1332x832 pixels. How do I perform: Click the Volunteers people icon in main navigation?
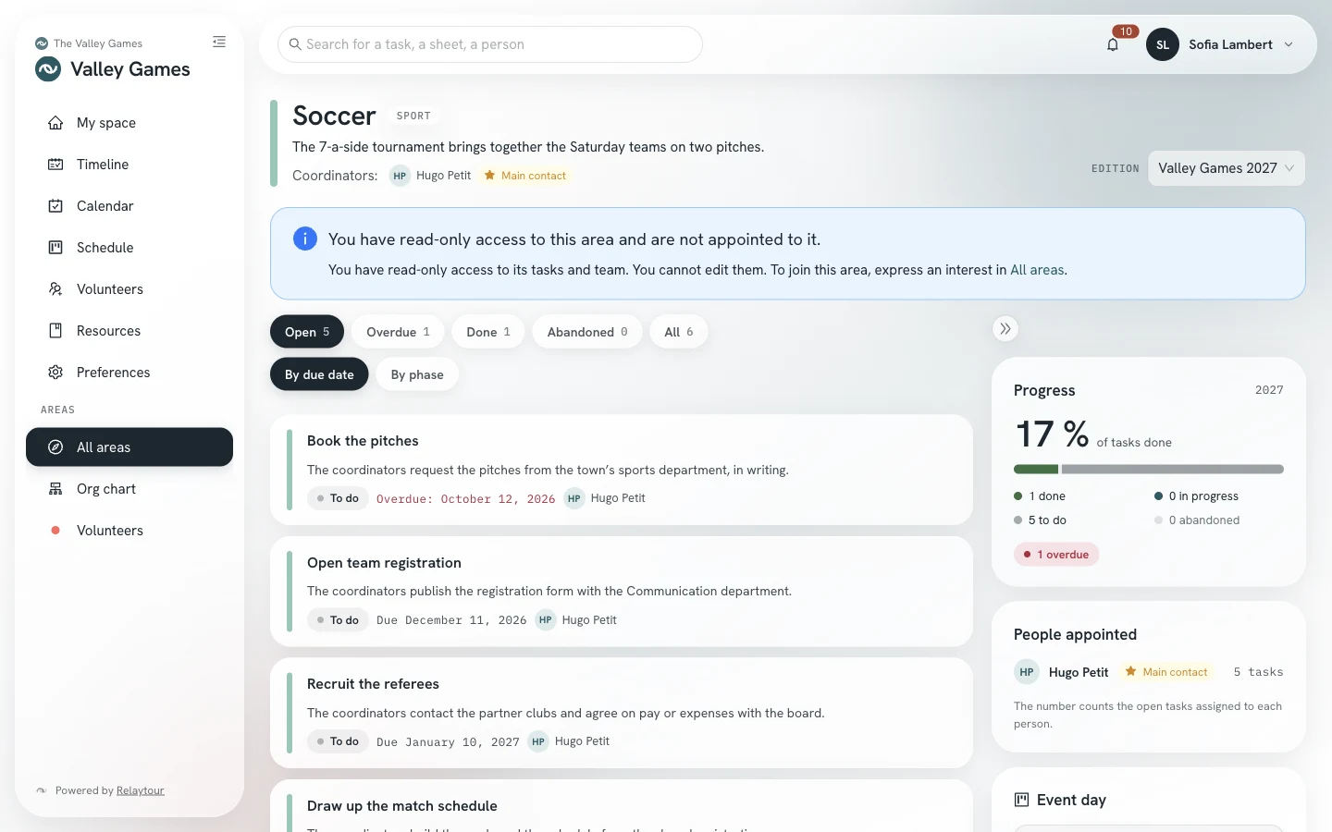click(55, 289)
